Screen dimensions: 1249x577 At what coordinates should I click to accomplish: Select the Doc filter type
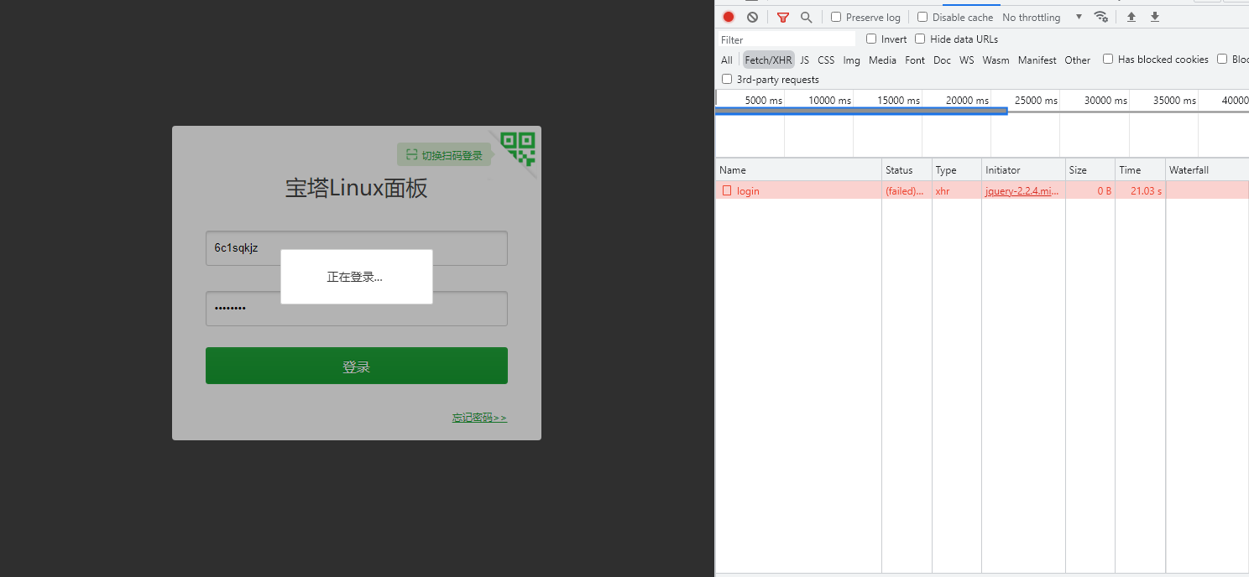point(942,60)
